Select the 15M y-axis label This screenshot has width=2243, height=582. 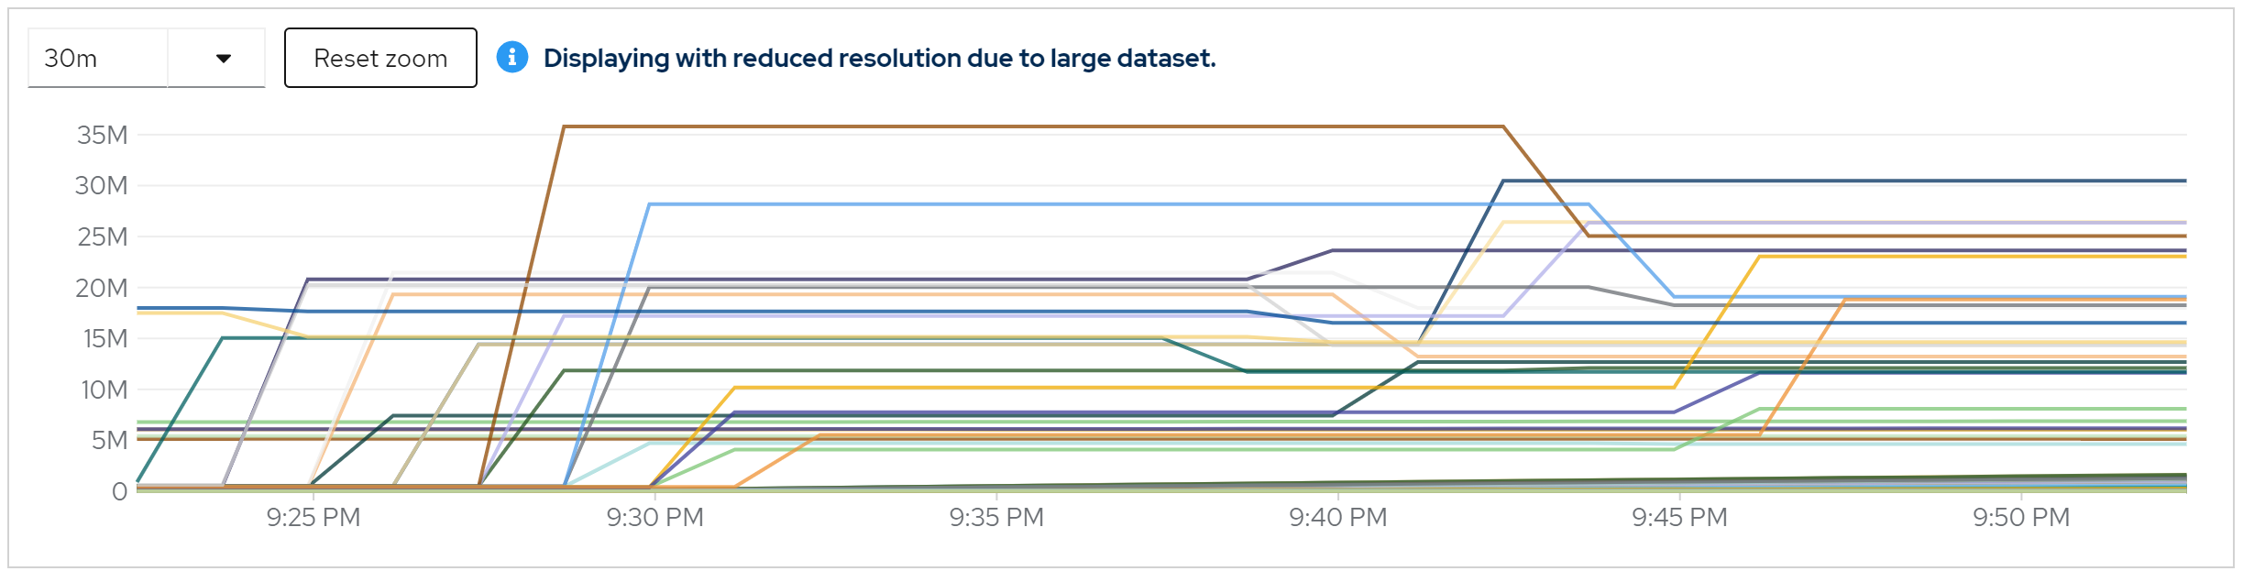point(104,338)
